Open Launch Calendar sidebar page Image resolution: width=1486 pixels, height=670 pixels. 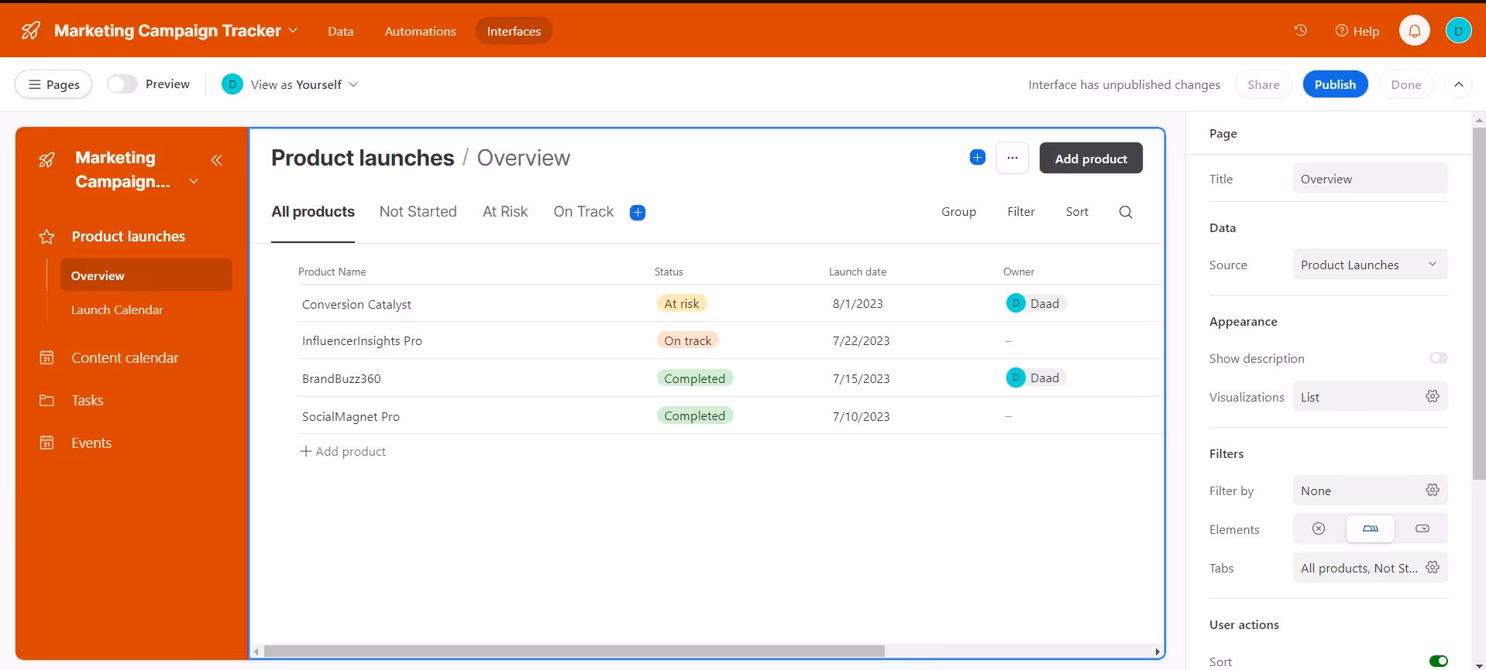click(117, 309)
